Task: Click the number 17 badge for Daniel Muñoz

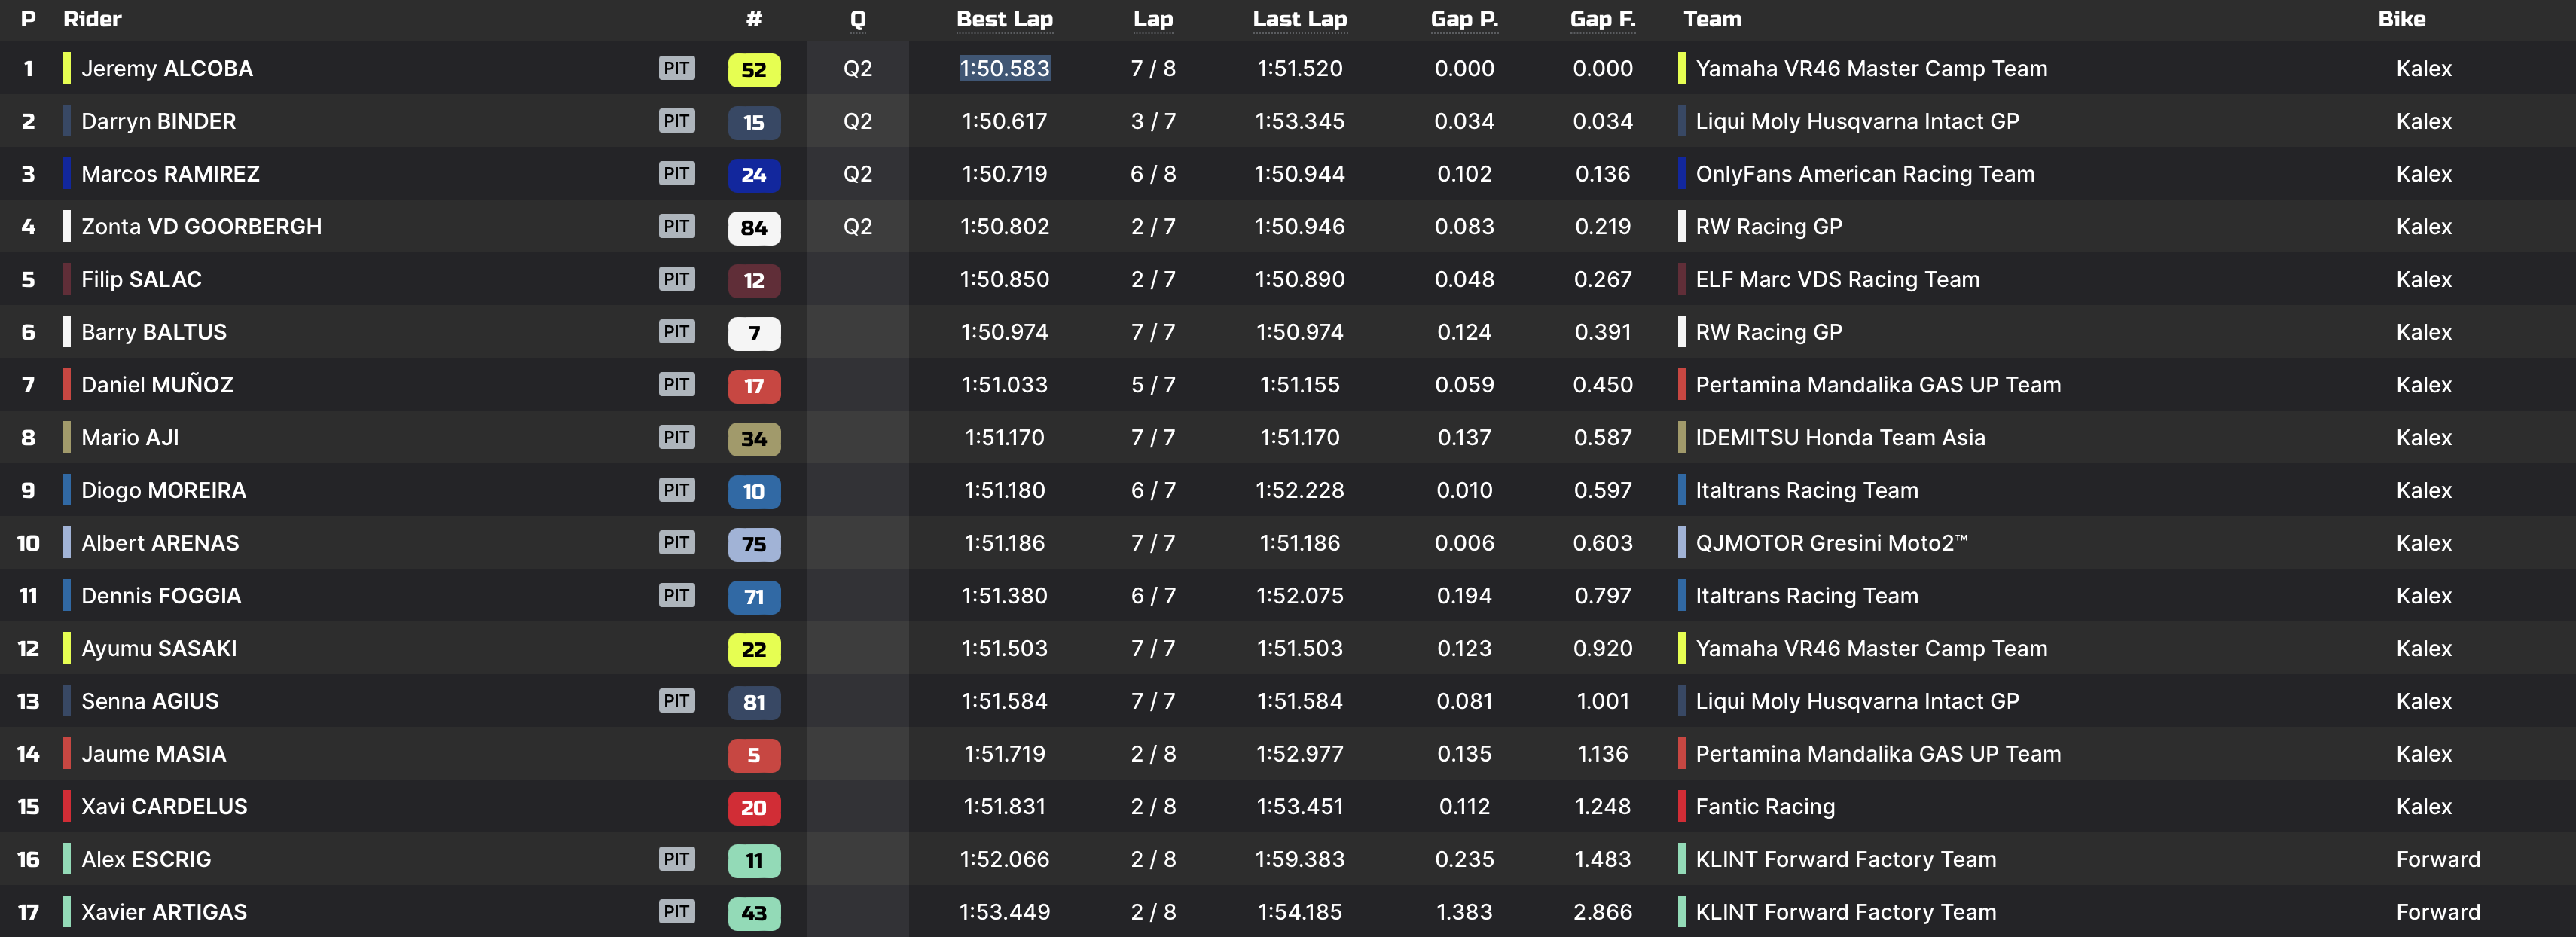Action: 754,386
